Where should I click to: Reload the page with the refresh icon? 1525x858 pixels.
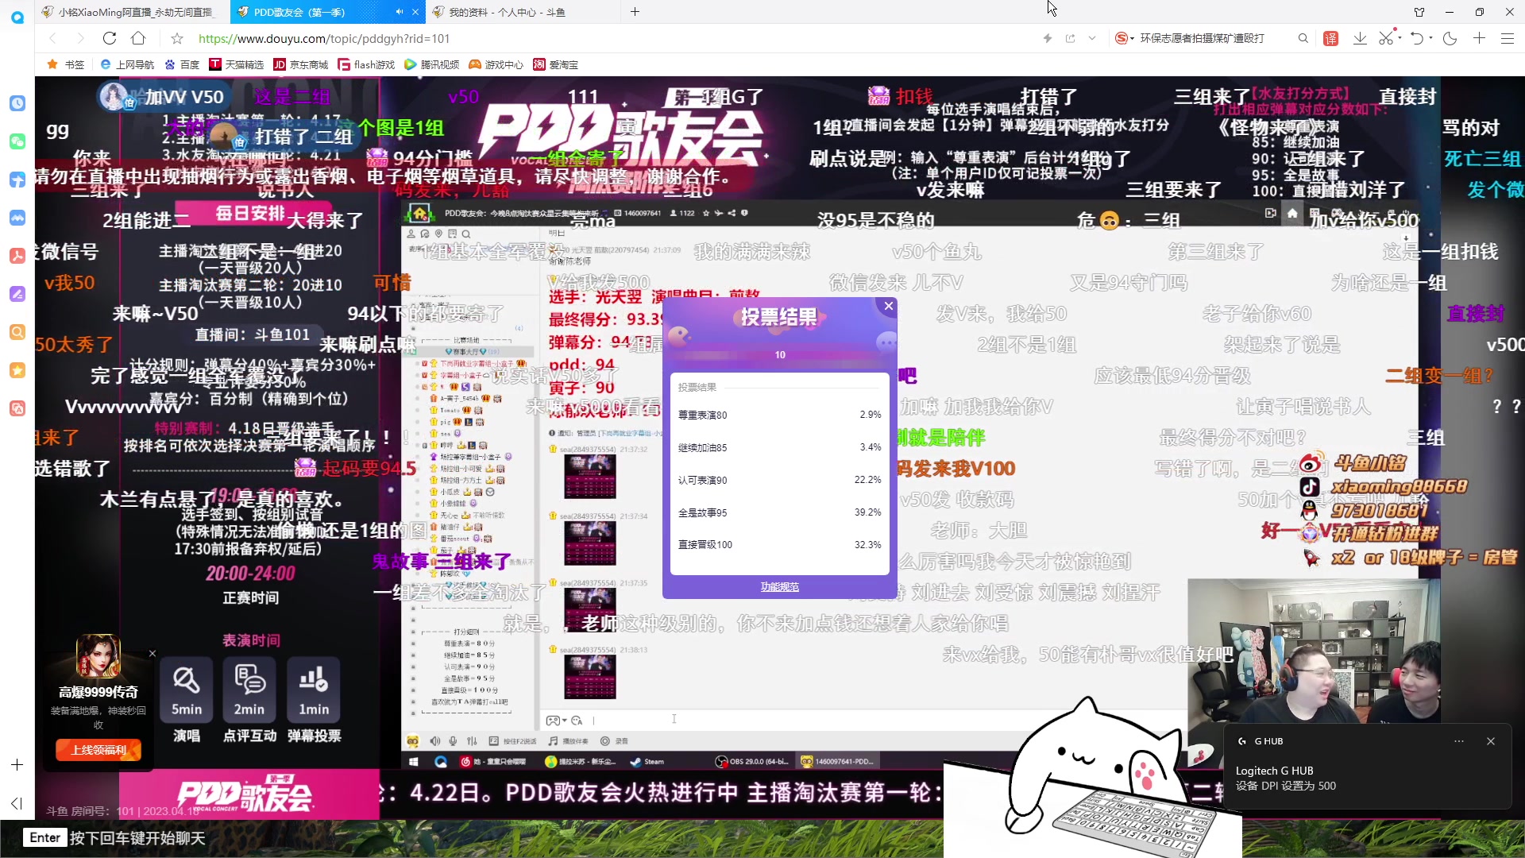(110, 38)
